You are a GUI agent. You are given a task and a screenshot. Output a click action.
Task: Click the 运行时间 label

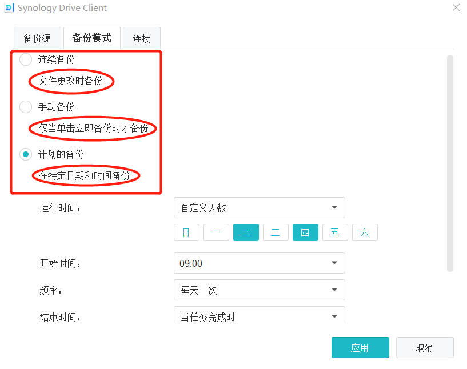click(x=60, y=208)
